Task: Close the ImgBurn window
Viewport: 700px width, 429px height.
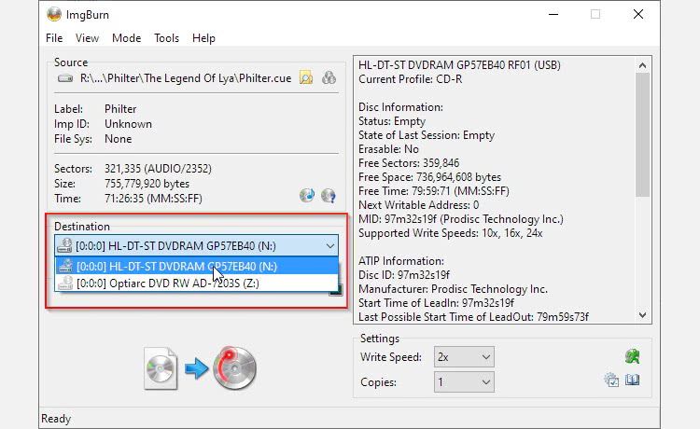Action: click(x=638, y=14)
